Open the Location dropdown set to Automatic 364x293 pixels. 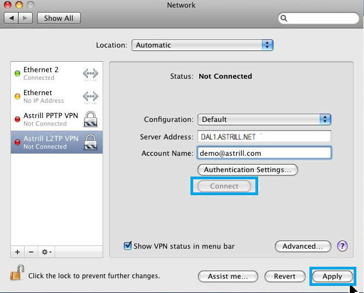(202, 45)
